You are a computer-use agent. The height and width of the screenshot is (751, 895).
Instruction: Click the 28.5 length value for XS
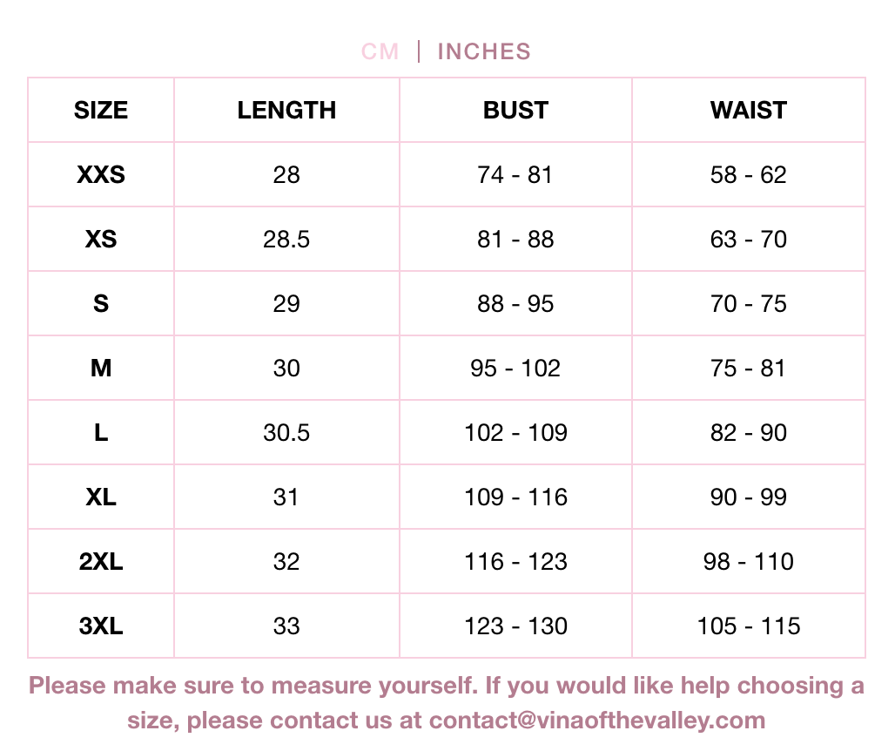[286, 240]
